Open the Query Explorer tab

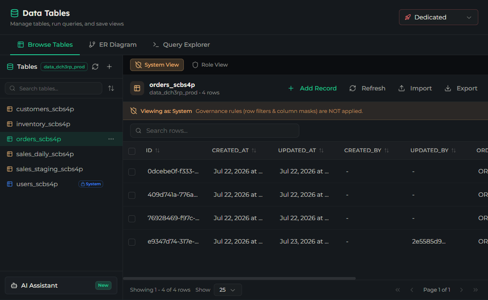(182, 45)
